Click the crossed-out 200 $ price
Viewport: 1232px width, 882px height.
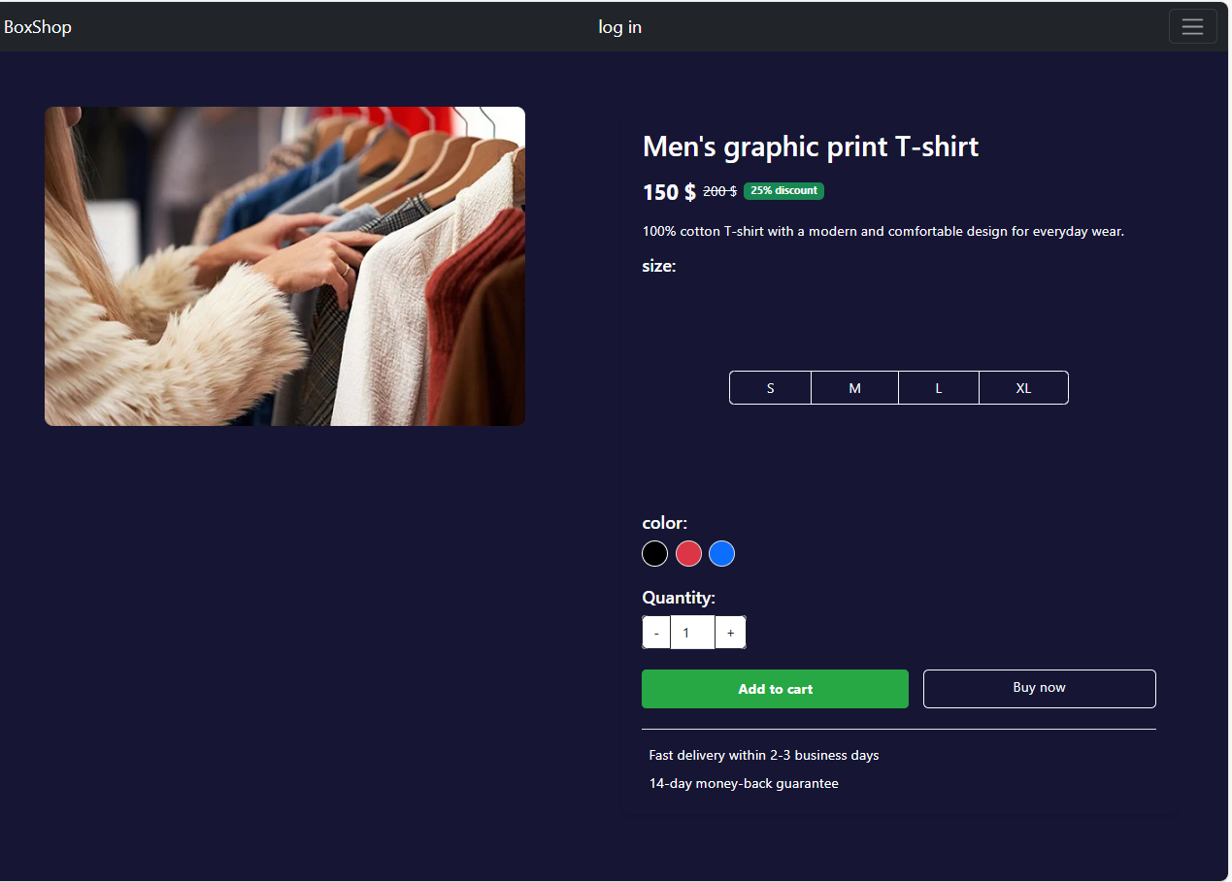pyautogui.click(x=719, y=192)
